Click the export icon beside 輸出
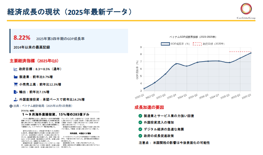263x155 pixels. (16, 92)
